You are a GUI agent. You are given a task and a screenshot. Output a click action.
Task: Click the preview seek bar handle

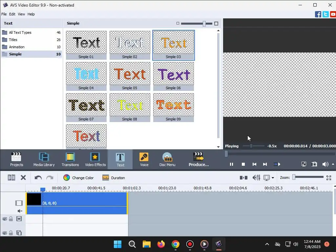(x=226, y=154)
